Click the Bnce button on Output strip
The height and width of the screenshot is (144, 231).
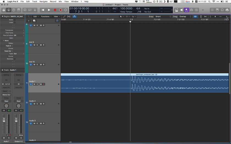click(21, 135)
